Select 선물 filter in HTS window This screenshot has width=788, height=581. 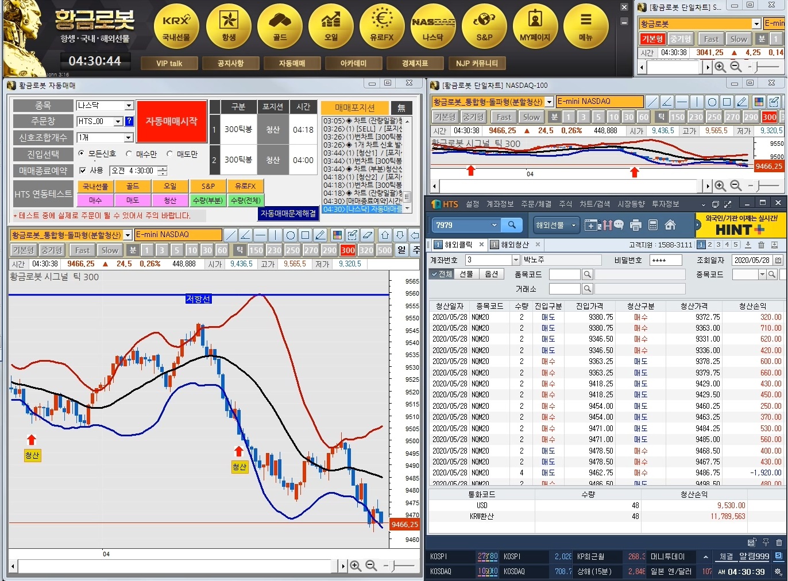pos(466,274)
